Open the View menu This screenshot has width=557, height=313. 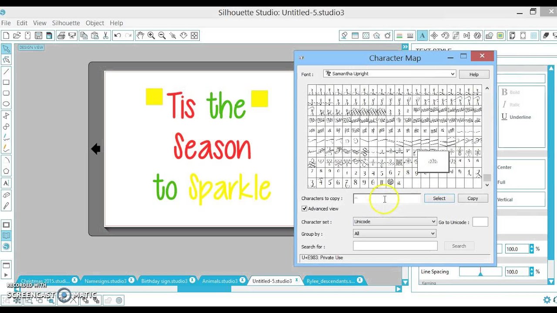point(40,23)
